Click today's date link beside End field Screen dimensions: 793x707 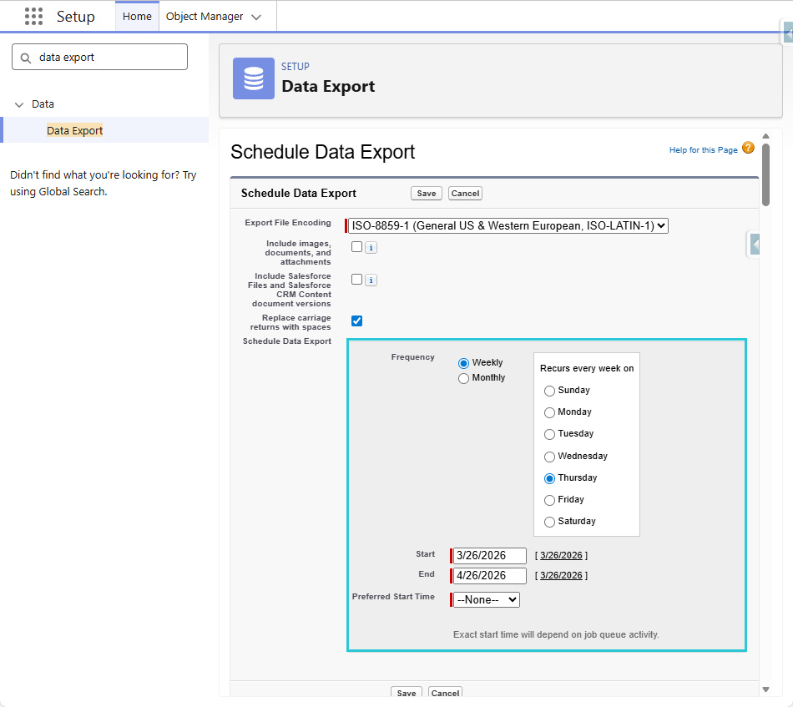562,575
